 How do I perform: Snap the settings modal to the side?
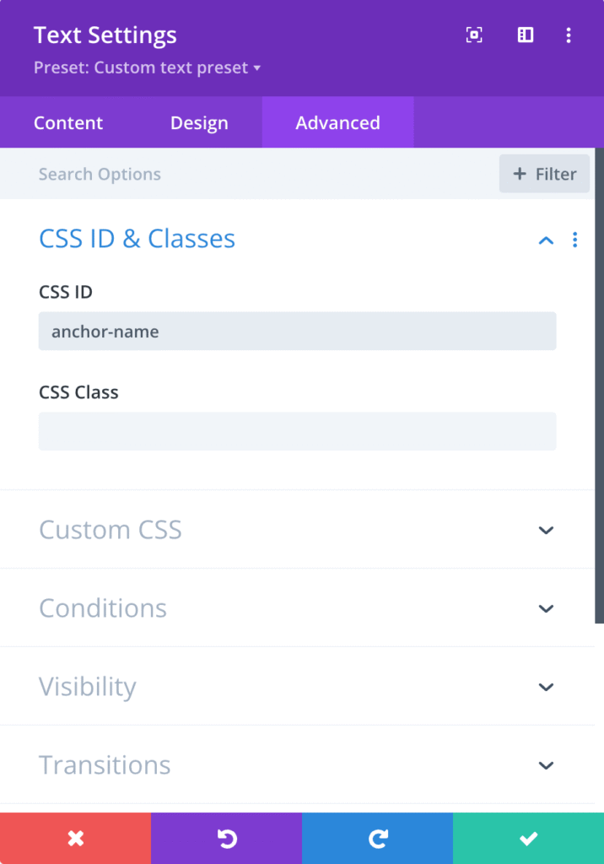(525, 35)
